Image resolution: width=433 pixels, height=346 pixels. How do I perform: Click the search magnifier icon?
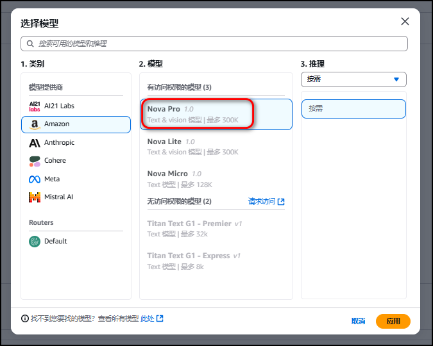pos(30,44)
